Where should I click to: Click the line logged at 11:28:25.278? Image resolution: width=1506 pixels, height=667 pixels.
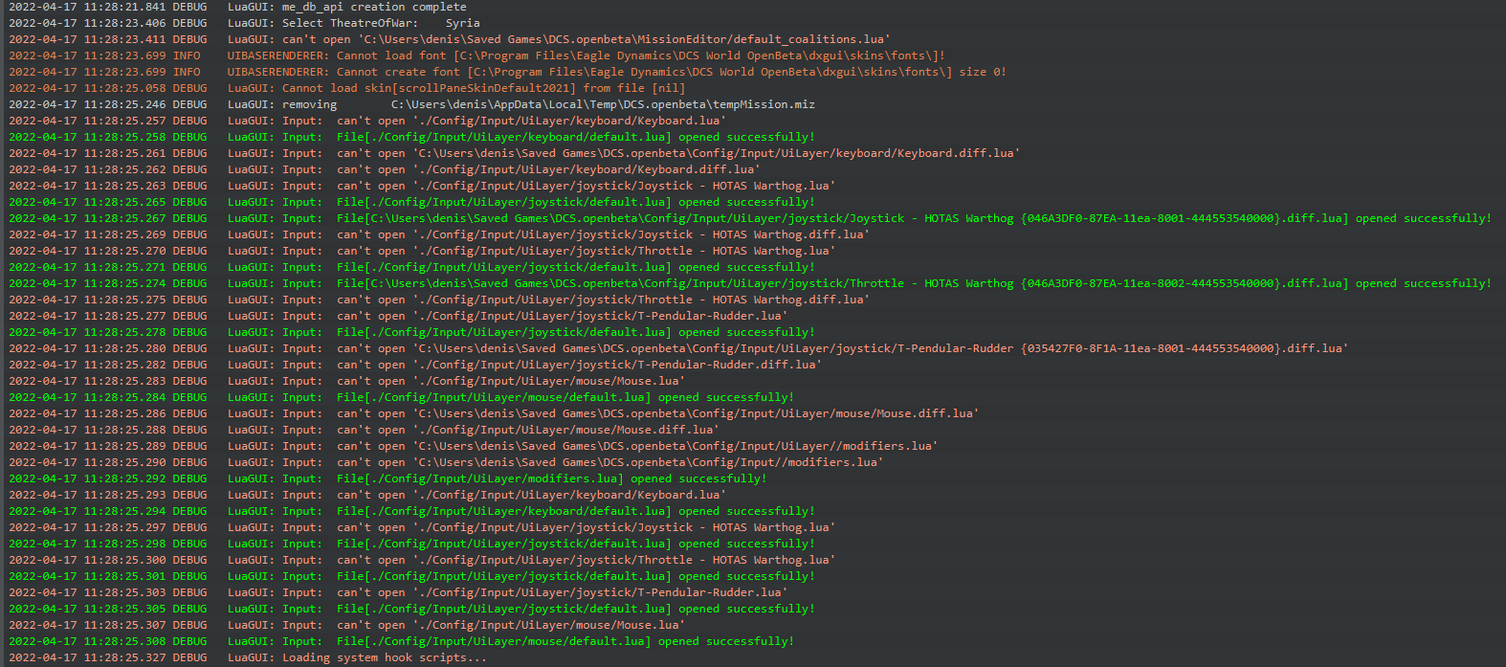click(411, 332)
